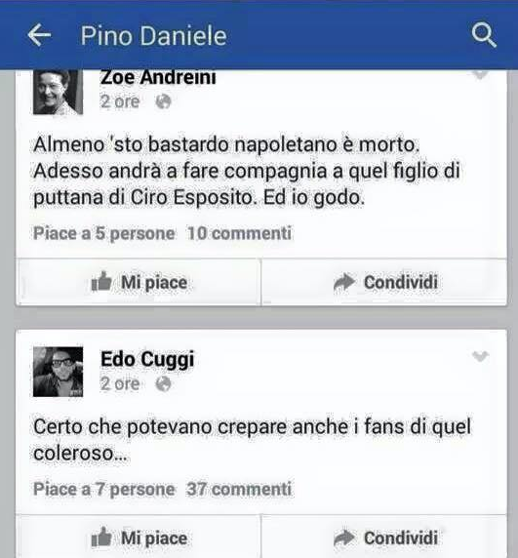Tap the back arrow in the header

click(39, 35)
